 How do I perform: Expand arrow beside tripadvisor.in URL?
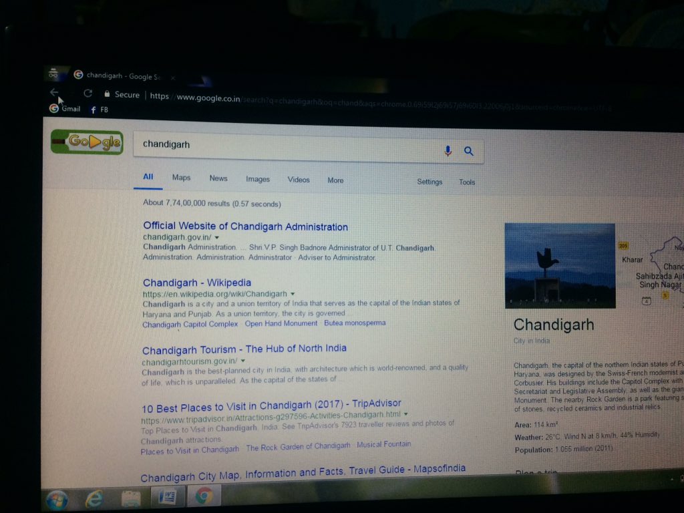click(405, 413)
